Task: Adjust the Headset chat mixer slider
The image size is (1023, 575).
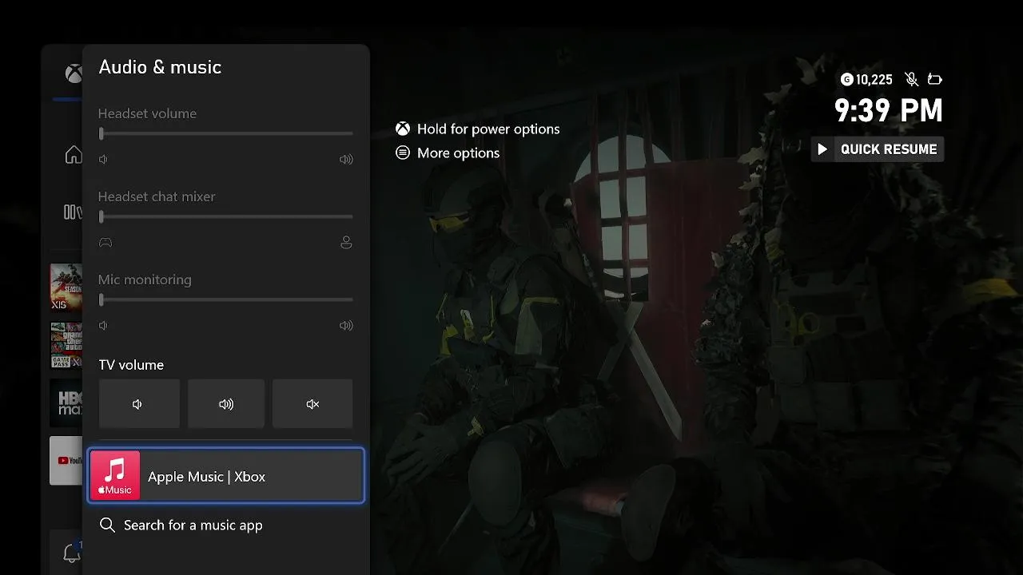Action: [x=225, y=217]
